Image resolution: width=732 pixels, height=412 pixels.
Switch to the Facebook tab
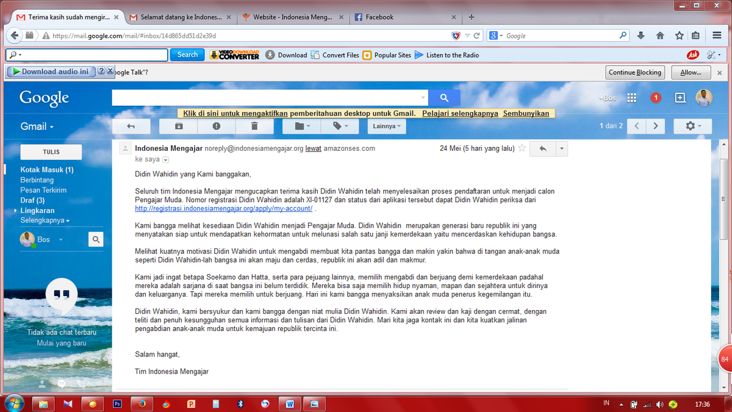[x=404, y=17]
